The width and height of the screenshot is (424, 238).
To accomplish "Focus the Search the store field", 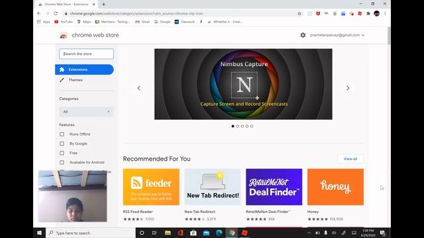I will pyautogui.click(x=86, y=54).
